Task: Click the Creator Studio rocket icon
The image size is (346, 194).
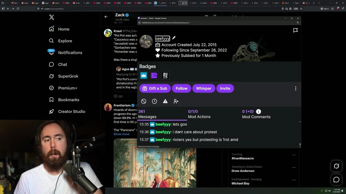Action: click(51, 112)
